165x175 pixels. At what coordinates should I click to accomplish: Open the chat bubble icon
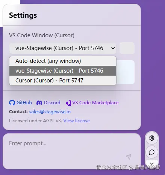(152, 152)
